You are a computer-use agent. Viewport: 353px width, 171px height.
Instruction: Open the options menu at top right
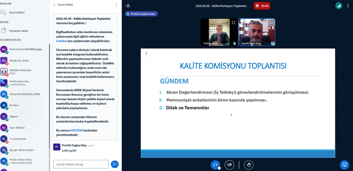(348, 6)
